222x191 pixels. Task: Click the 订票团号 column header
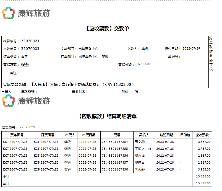point(48,135)
